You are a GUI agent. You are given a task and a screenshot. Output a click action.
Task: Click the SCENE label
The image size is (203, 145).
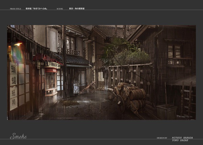60,8
